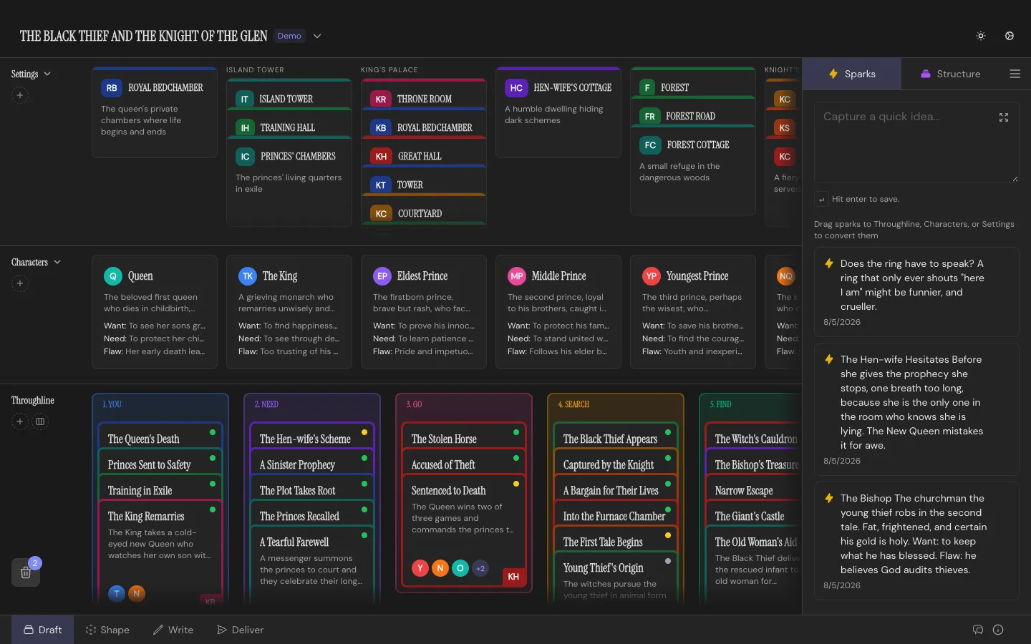Click the lightning icon on the ring spark
Image resolution: width=1031 pixels, height=644 pixels.
(x=829, y=263)
